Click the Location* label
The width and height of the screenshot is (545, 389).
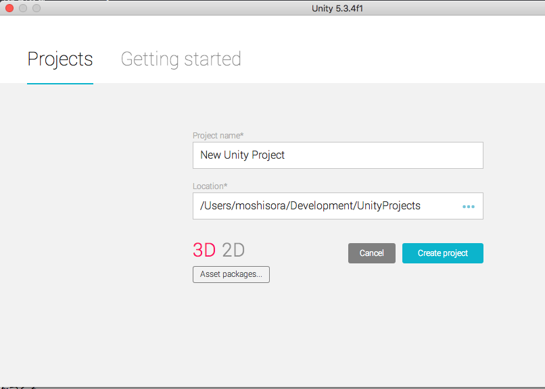tap(210, 186)
